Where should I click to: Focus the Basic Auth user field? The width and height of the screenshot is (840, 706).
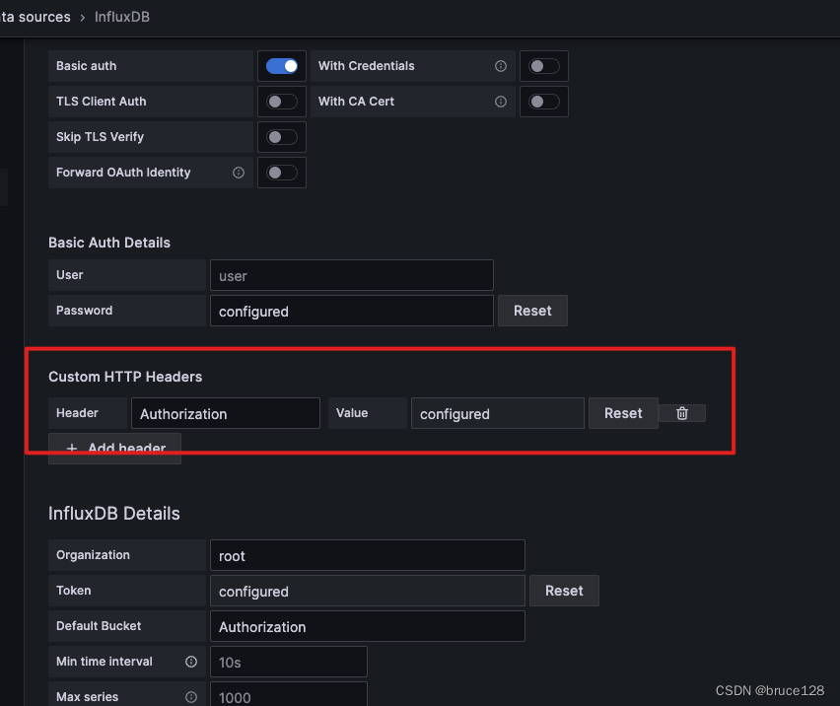click(351, 275)
